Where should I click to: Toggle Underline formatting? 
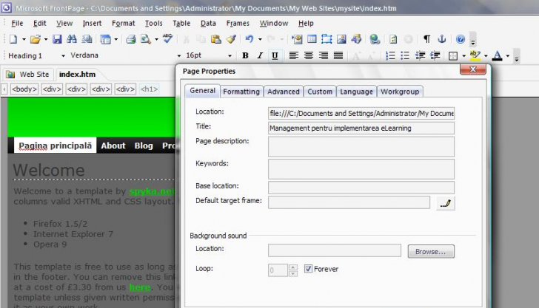pyautogui.click(x=275, y=55)
